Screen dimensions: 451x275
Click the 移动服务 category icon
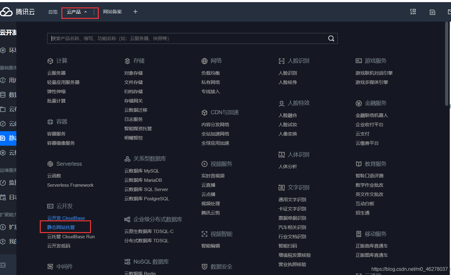pos(358,234)
